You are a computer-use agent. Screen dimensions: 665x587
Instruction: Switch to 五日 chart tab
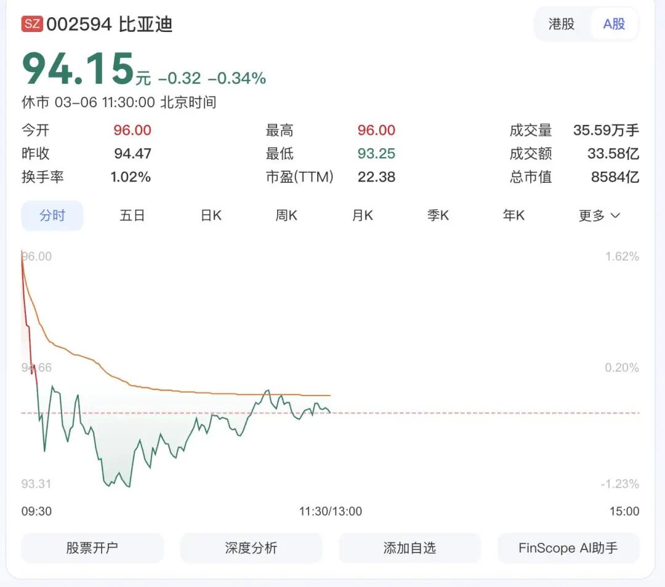(x=132, y=215)
